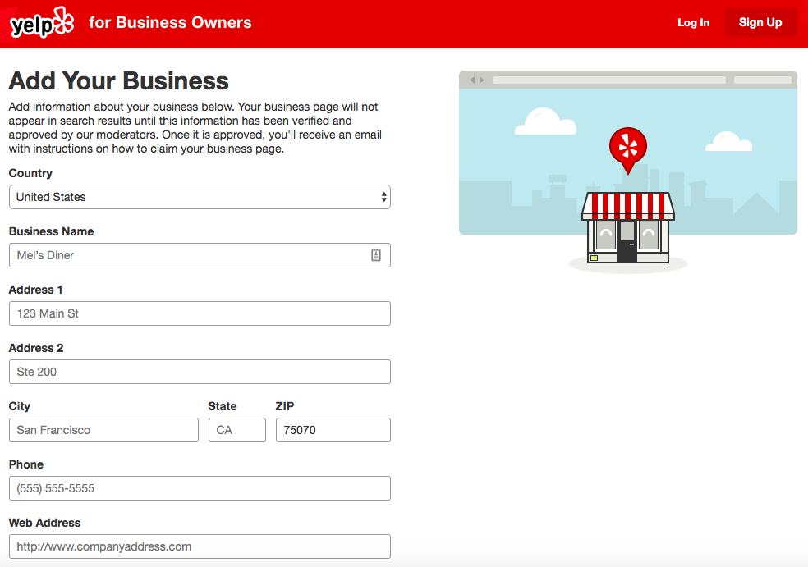This screenshot has width=808, height=567.
Task: Click the Address 1 input showing 123 Main St
Action: [199, 313]
